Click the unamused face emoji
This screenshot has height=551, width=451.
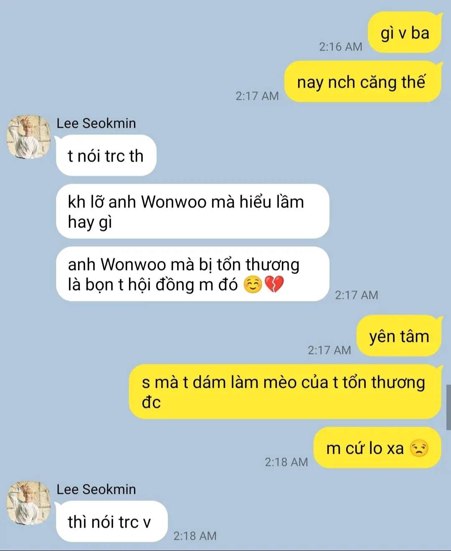point(419,448)
